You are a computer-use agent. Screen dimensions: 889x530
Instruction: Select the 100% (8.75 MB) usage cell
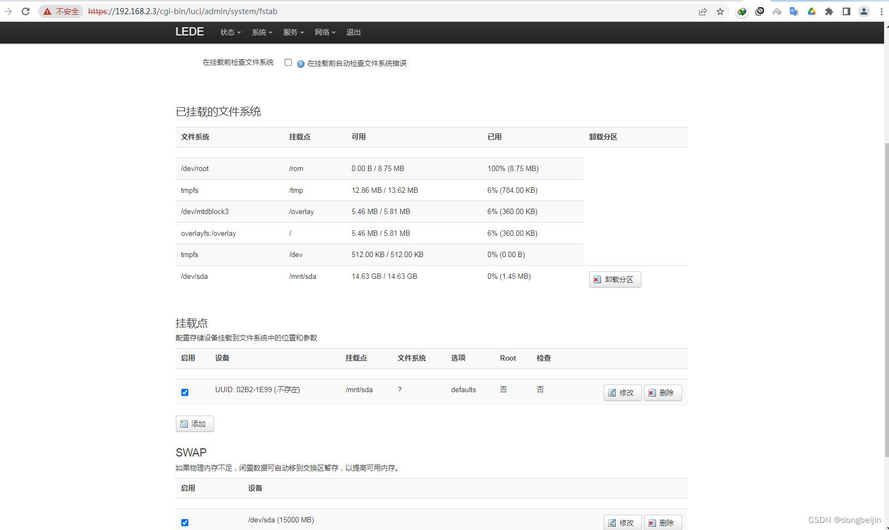tap(513, 169)
